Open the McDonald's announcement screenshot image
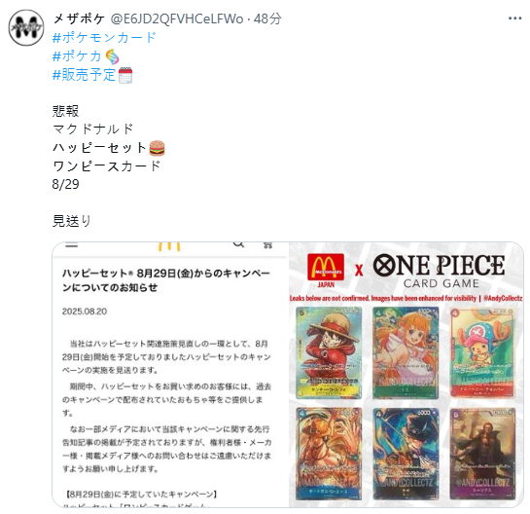This screenshot has width=530, height=514. click(x=170, y=375)
